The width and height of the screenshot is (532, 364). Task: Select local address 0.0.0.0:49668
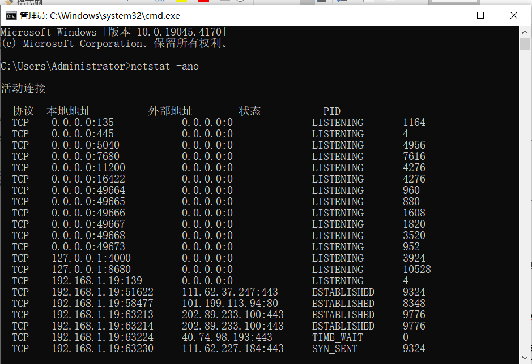pos(88,236)
